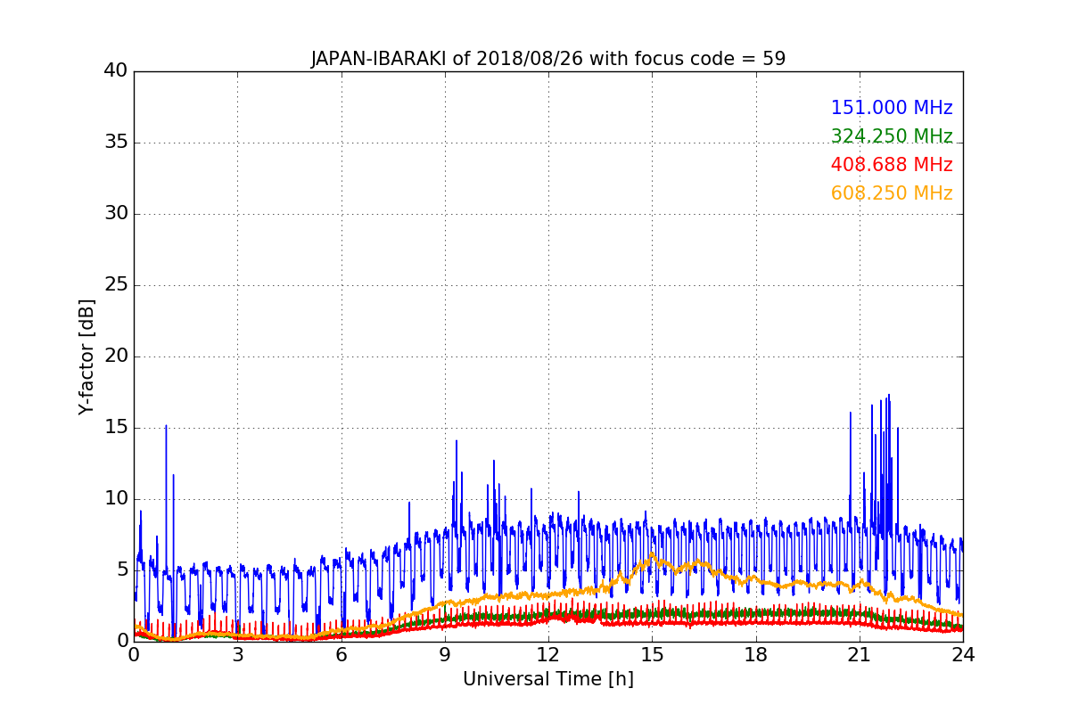
Task: Click the x-axis tick label 3
Action: point(237,654)
